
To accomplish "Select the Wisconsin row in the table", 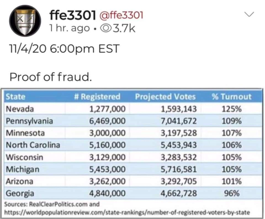I will point(133,157).
